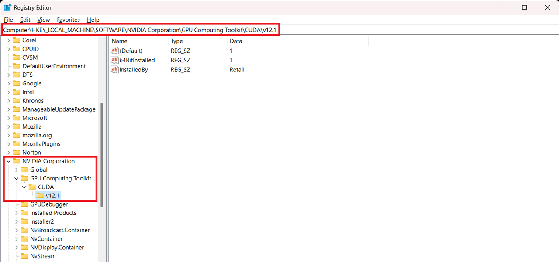Select the CUDA key folder icon

pos(32,187)
